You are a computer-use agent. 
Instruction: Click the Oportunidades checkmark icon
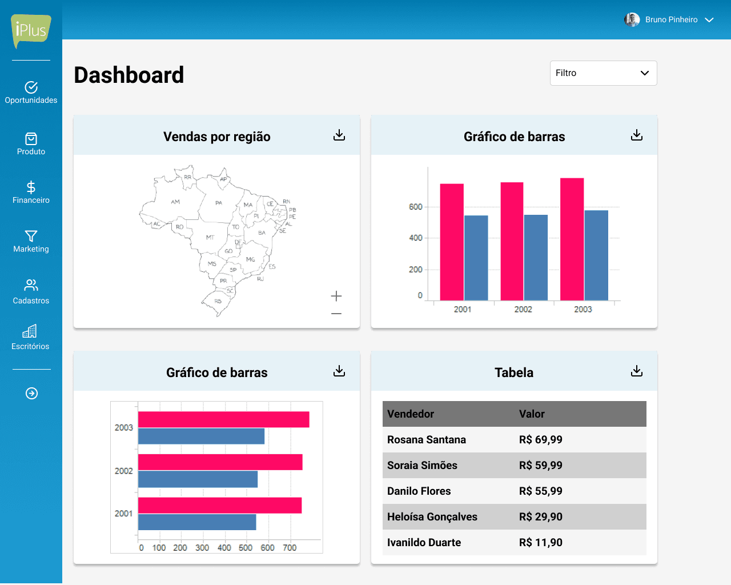point(31,87)
